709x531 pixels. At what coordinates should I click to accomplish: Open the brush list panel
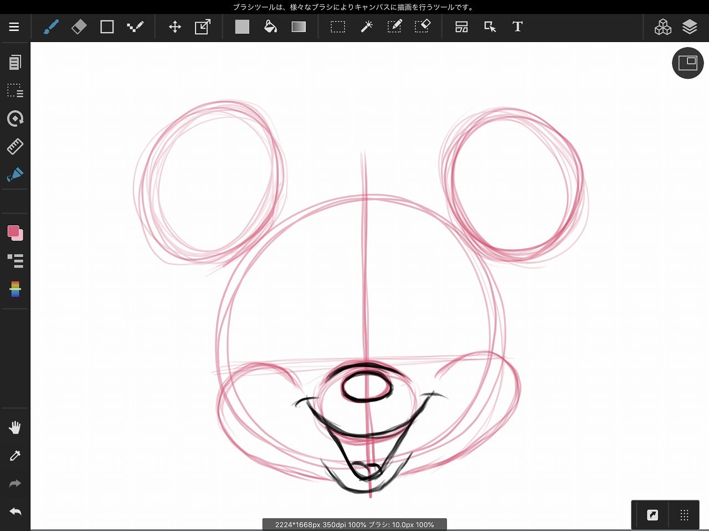tap(15, 260)
